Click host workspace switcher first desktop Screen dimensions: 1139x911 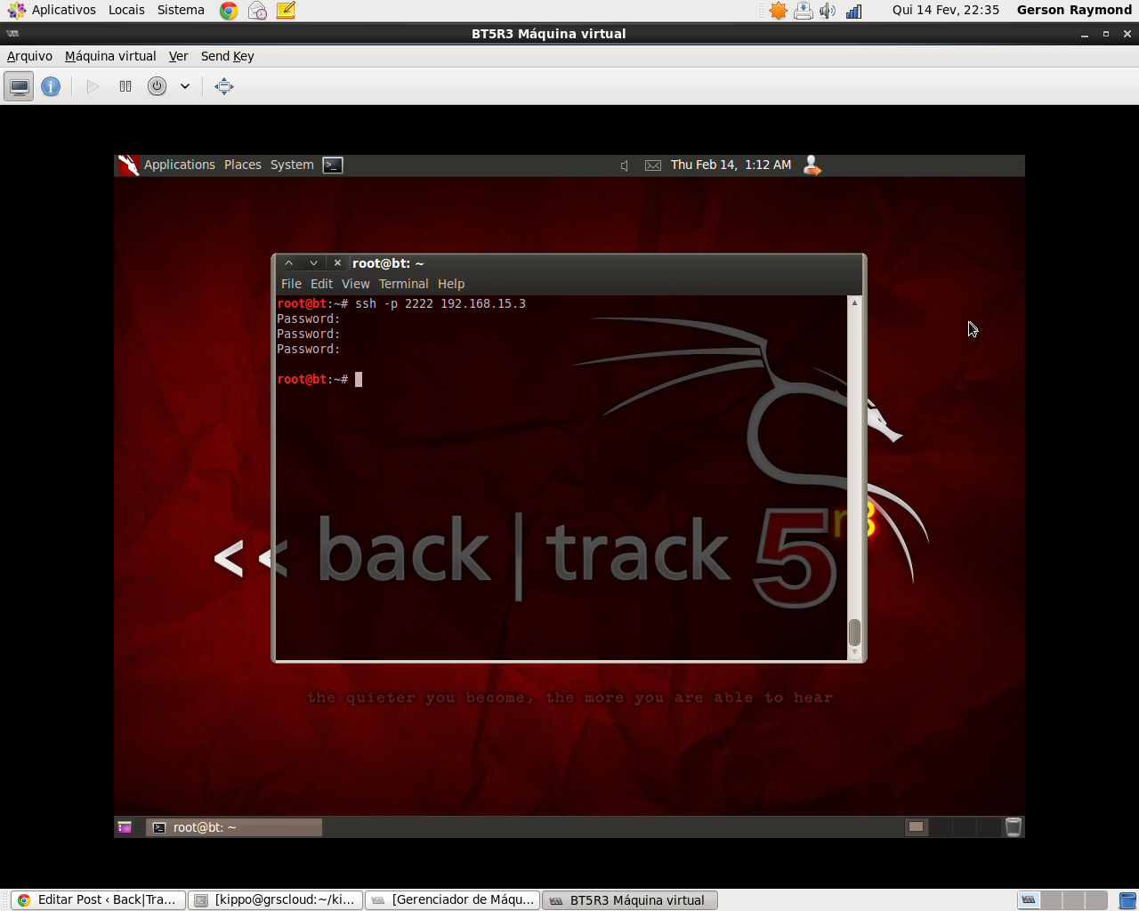coord(1029,900)
